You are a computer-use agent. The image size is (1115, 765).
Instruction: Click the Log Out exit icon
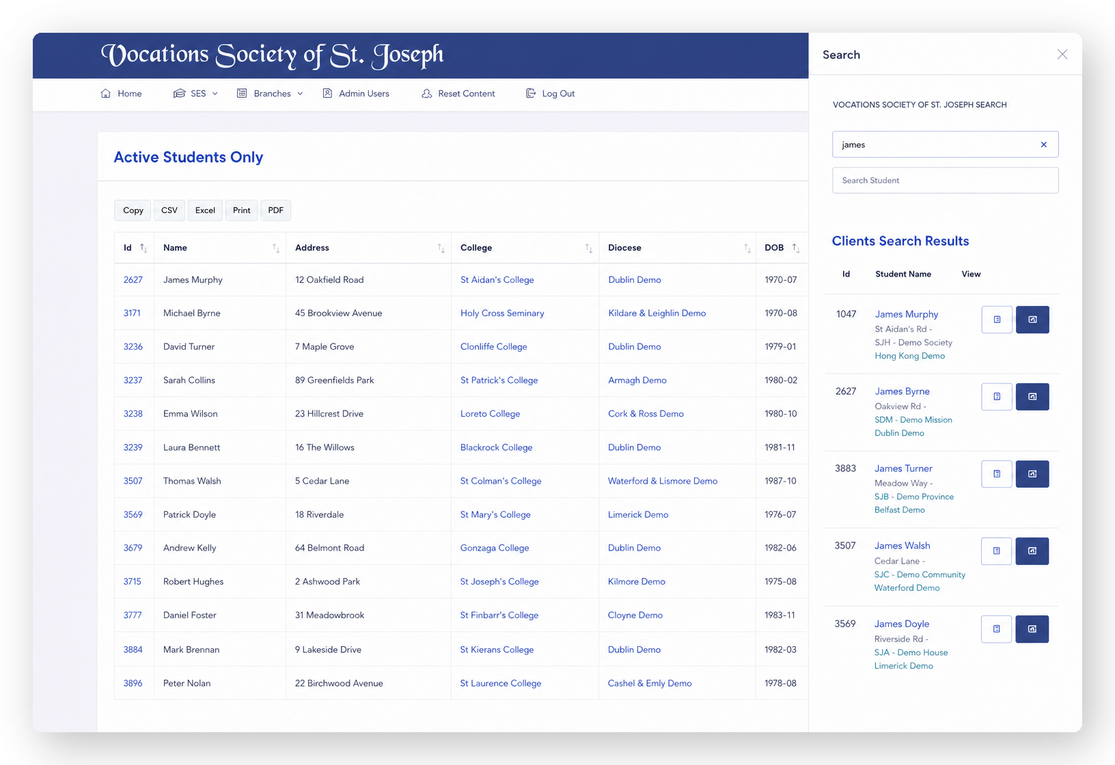[531, 94]
